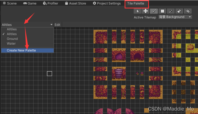Select the palette Select tool arrow icon
The width and height of the screenshot is (198, 114).
137,11
